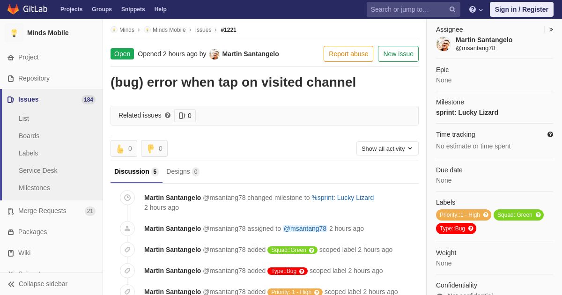Click the related issues count badge

click(185, 116)
